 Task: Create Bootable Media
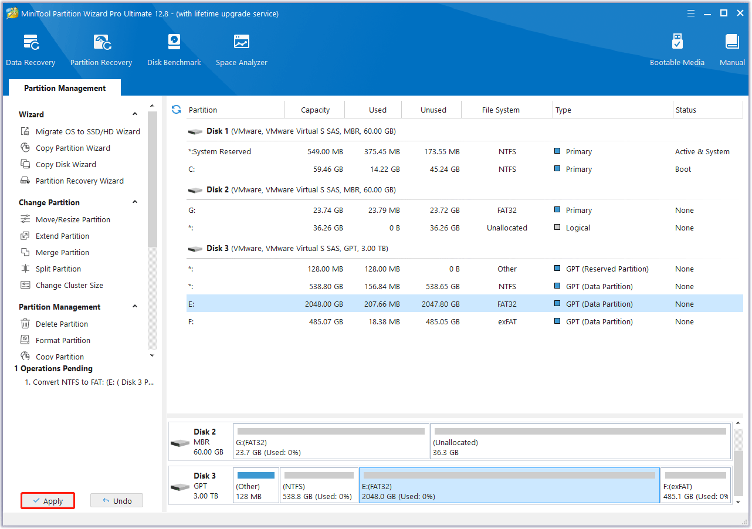[677, 50]
